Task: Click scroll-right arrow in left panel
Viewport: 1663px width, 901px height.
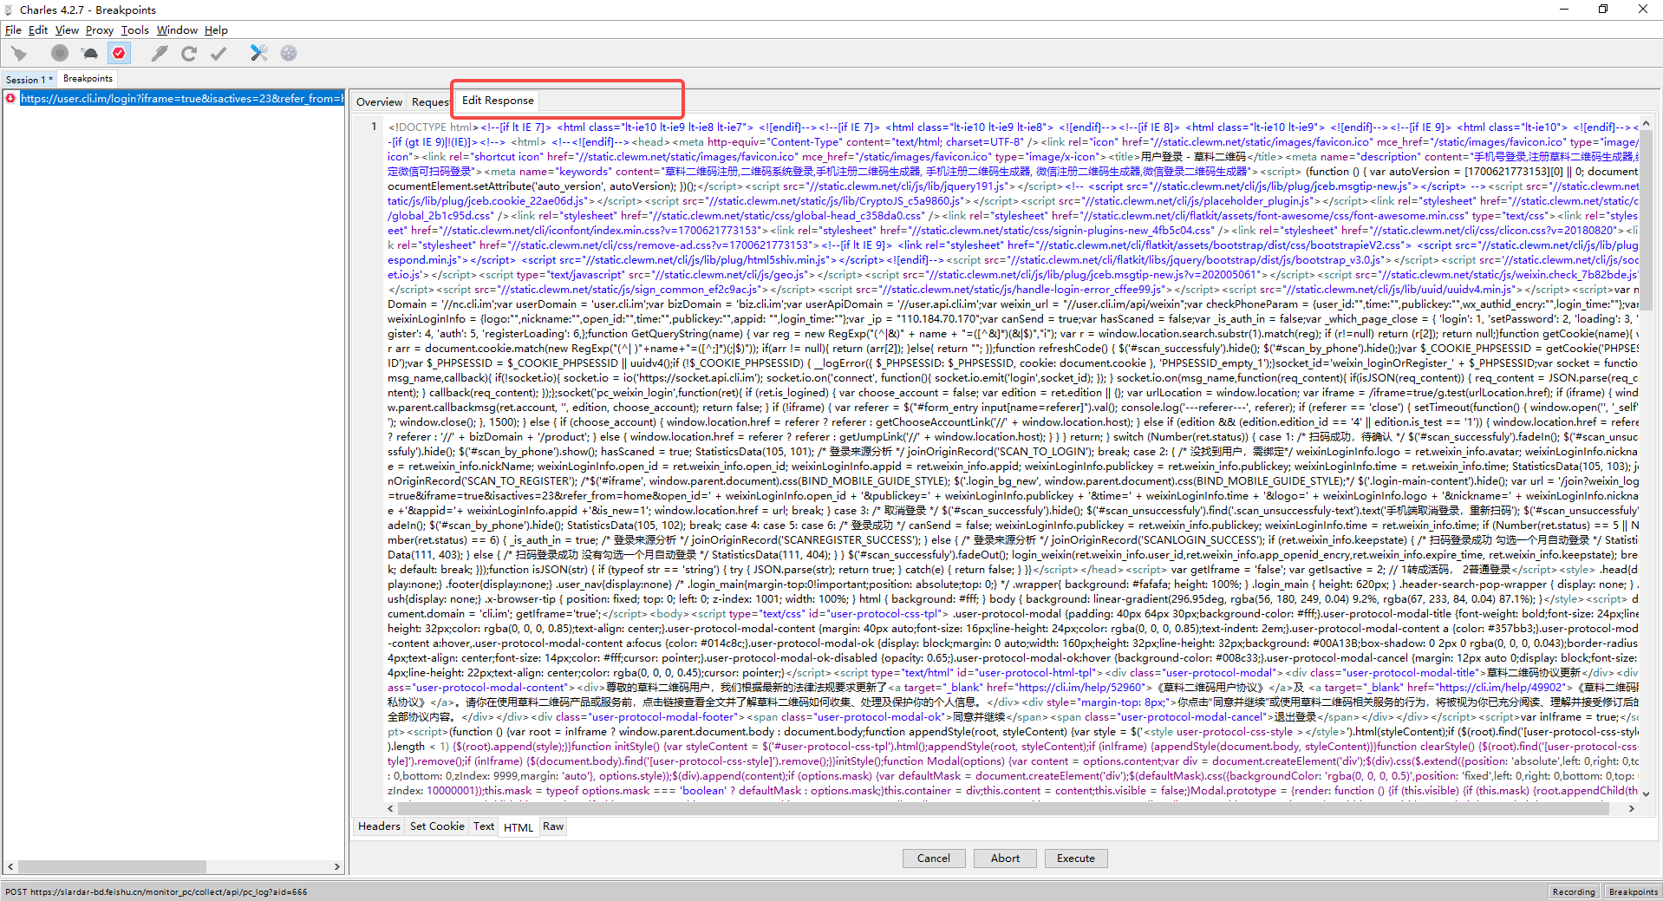Action: tap(337, 866)
